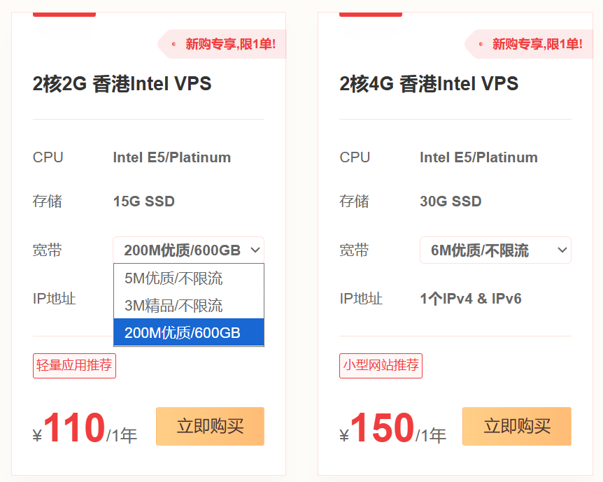The height and width of the screenshot is (482, 603).
Task: Click the Intel E5/Platinum CPU spec on left plan
Action: (x=173, y=157)
